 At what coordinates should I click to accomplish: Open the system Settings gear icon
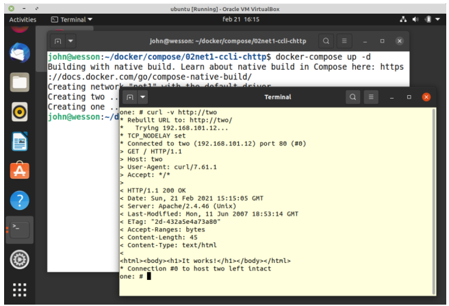[x=19, y=259]
